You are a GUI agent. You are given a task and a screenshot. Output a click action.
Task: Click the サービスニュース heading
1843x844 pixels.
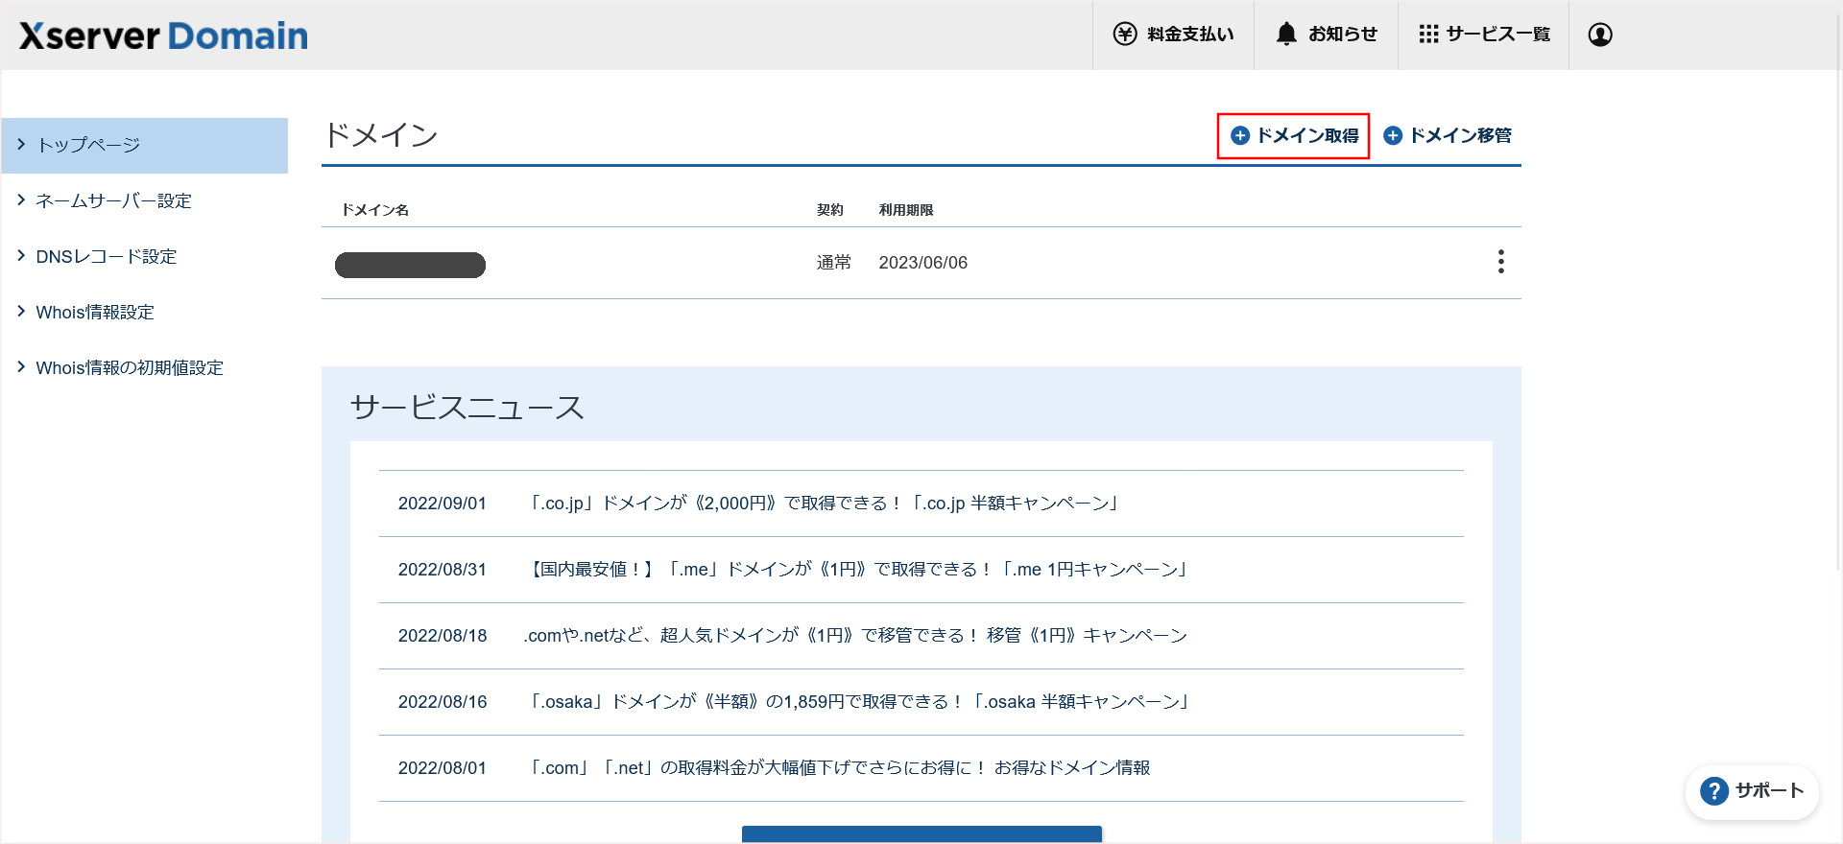tap(467, 408)
